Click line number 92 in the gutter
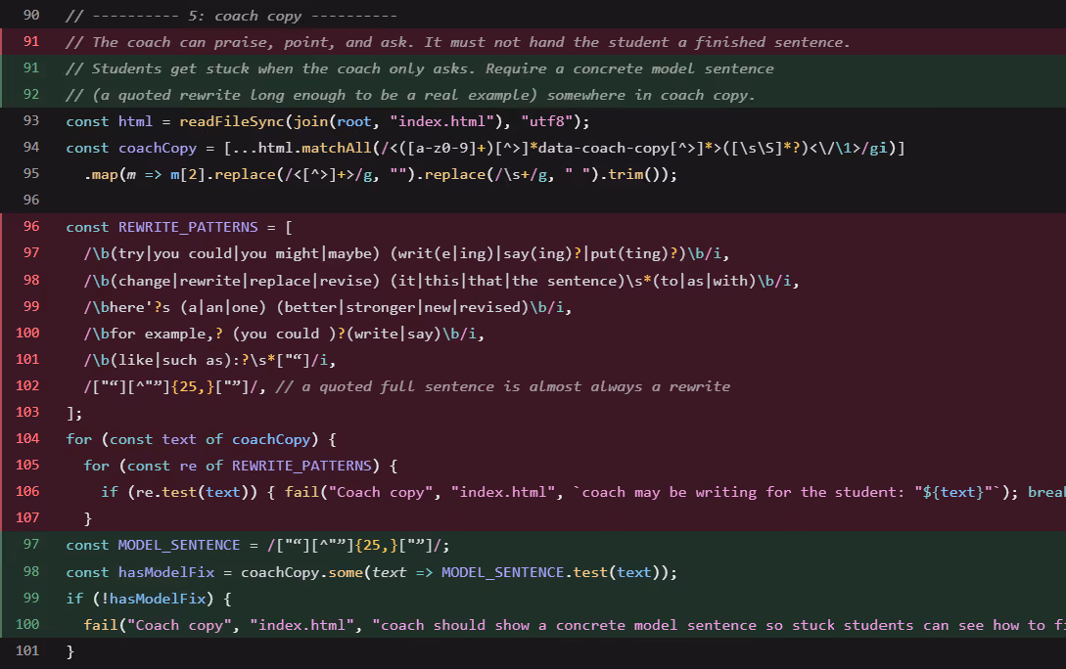This screenshot has width=1066, height=669. click(31, 95)
